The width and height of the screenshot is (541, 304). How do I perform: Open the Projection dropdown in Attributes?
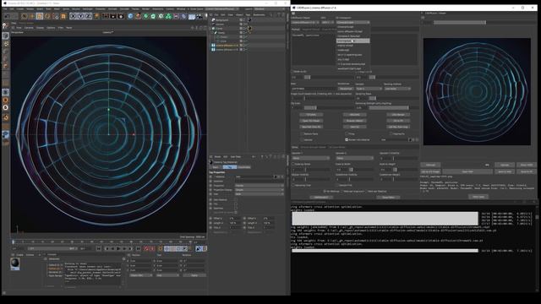coord(260,186)
